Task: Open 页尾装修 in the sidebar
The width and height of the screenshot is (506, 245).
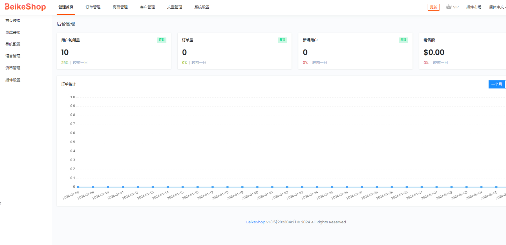Action: pyautogui.click(x=13, y=32)
